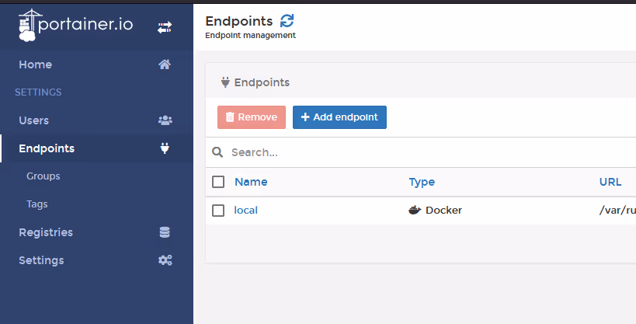Viewport: 636px width, 324px height.
Task: Toggle the select-all checkbox in the header
Action: (x=218, y=182)
